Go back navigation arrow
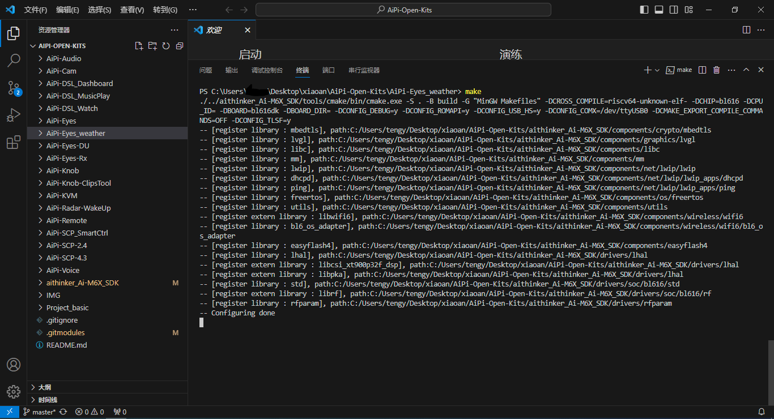 229,10
